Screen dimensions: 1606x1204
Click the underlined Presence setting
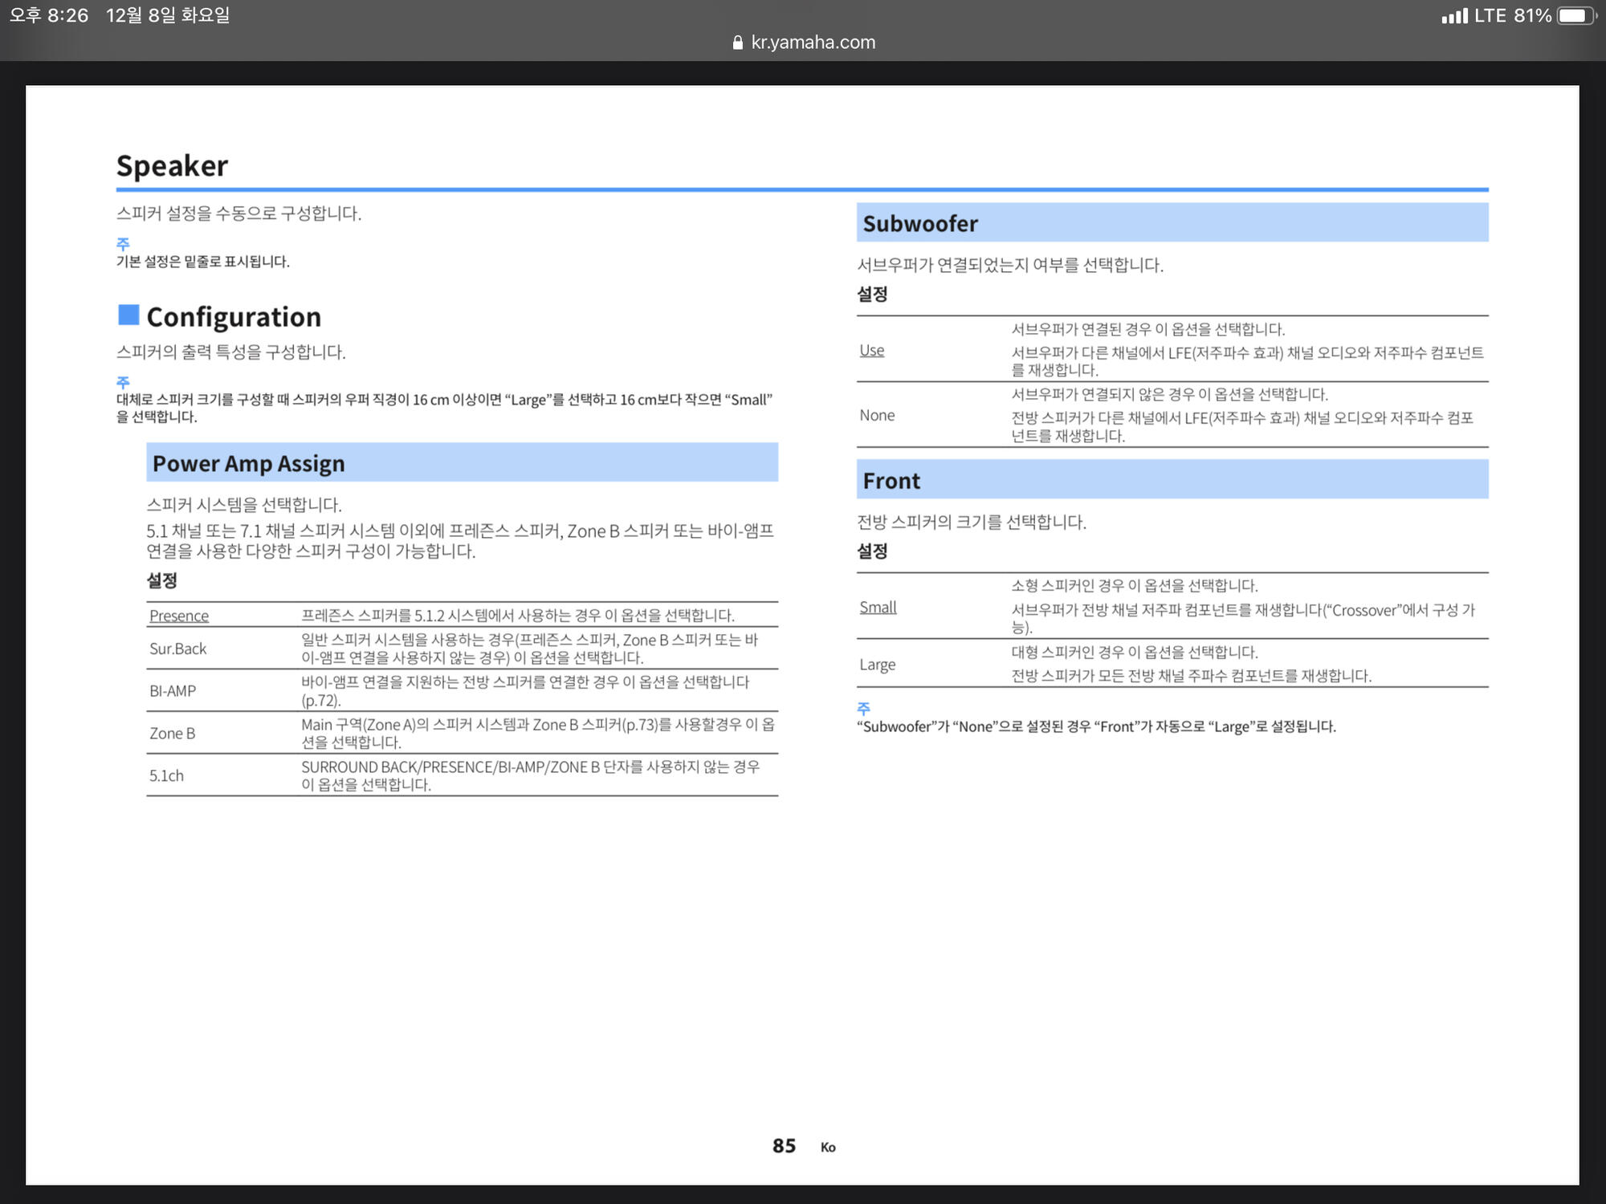pos(179,616)
